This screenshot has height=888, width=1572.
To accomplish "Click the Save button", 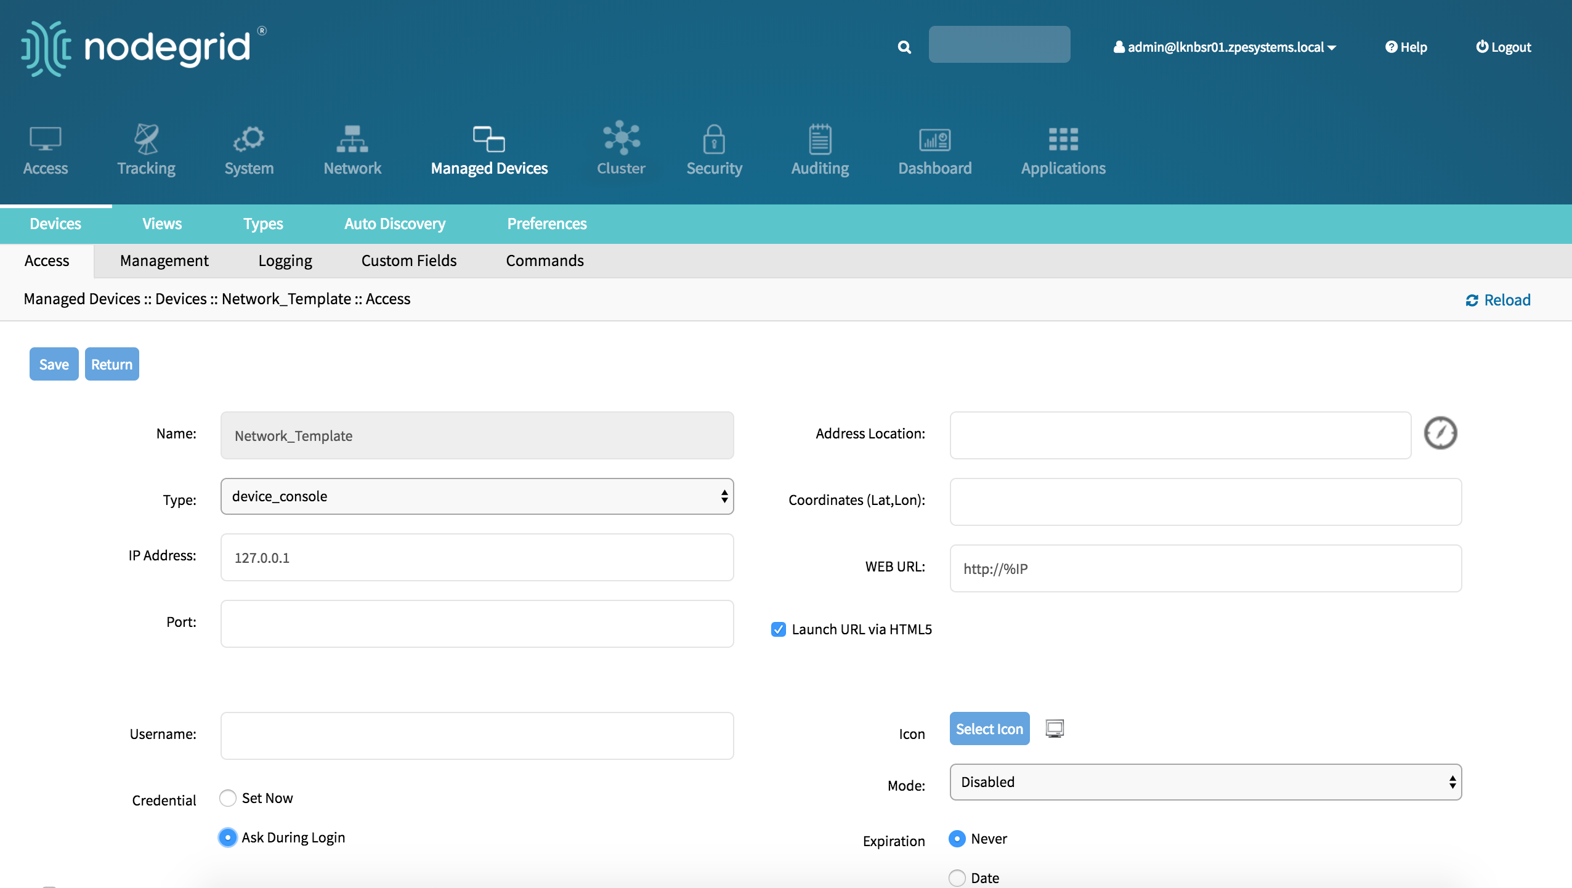I will 53,363.
